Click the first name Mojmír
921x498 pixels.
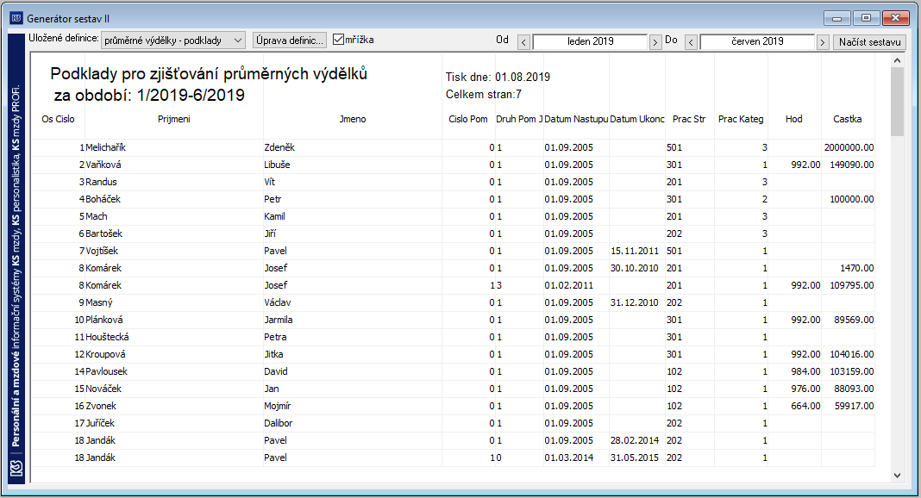(277, 406)
